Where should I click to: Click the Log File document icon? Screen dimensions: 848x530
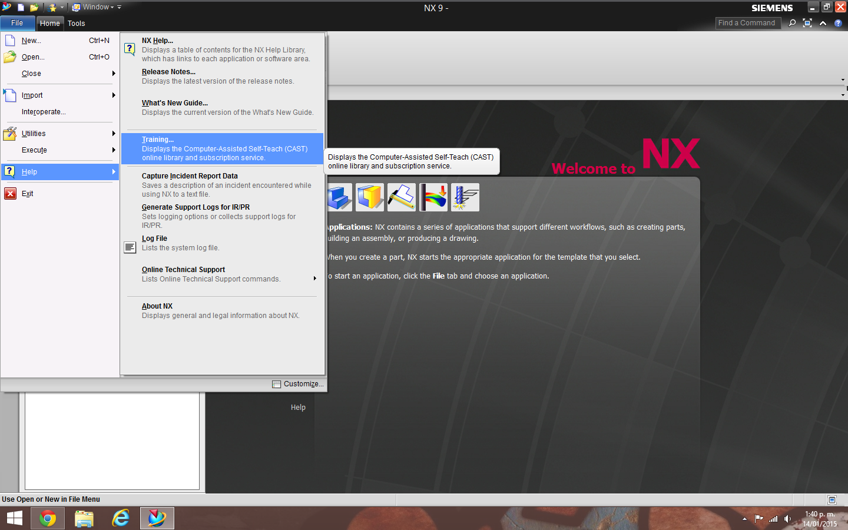(x=130, y=247)
